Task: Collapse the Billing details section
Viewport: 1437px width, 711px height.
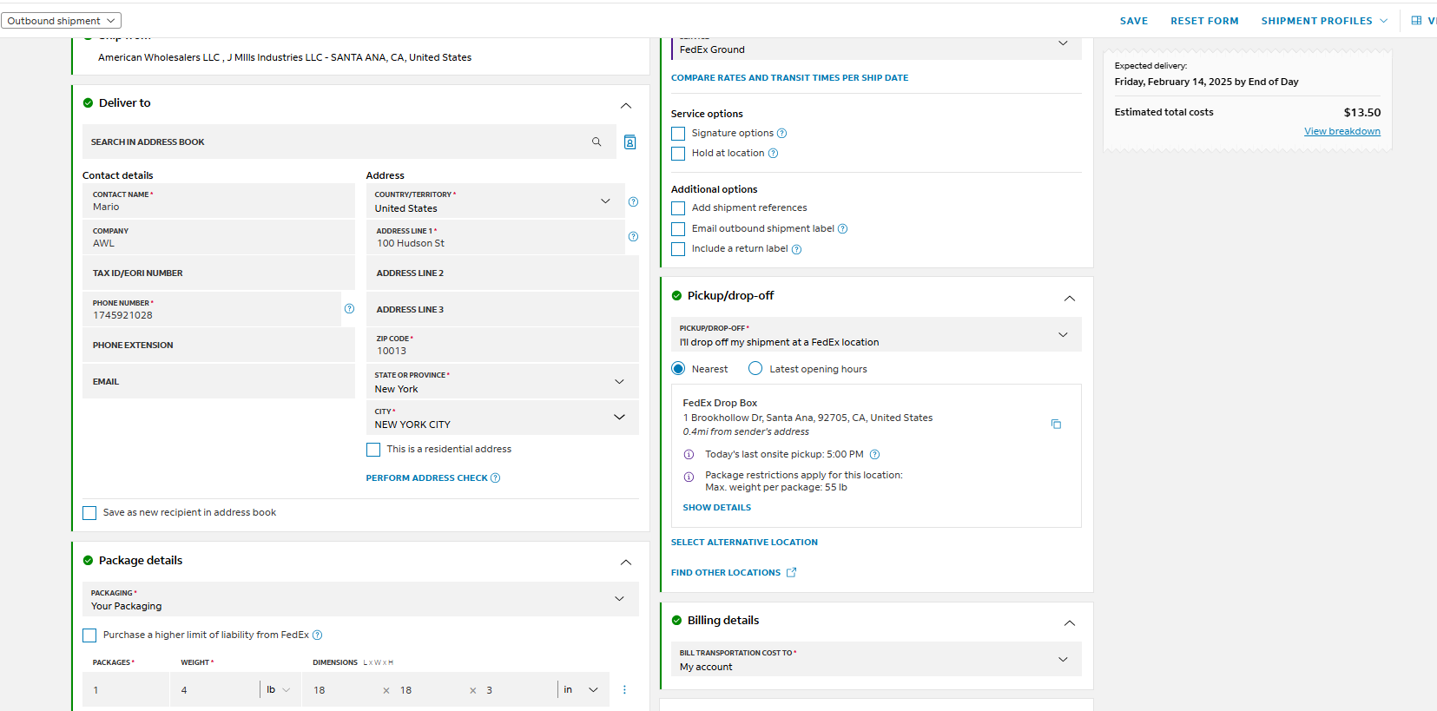Action: pos(1070,623)
